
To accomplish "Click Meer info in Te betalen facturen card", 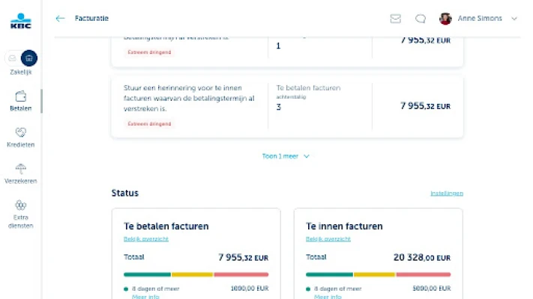I will pyautogui.click(x=145, y=297).
